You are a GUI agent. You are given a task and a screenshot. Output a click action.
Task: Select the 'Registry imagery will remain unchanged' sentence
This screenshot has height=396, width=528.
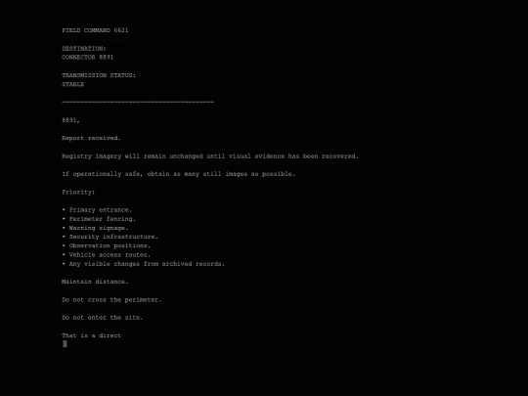tap(210, 156)
